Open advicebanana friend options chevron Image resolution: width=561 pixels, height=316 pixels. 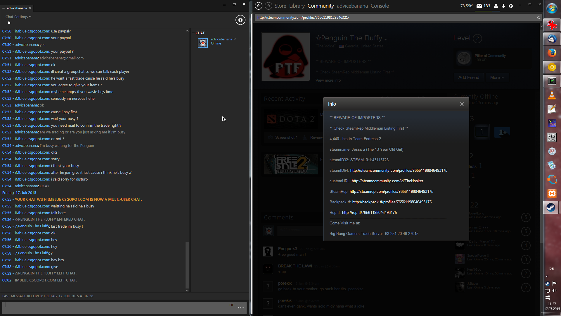click(235, 39)
